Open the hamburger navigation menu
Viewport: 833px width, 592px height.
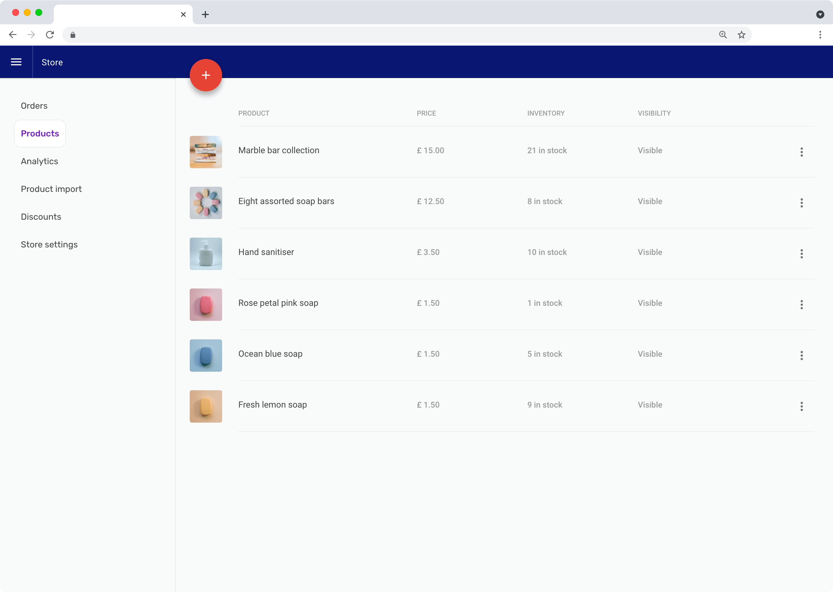click(16, 62)
